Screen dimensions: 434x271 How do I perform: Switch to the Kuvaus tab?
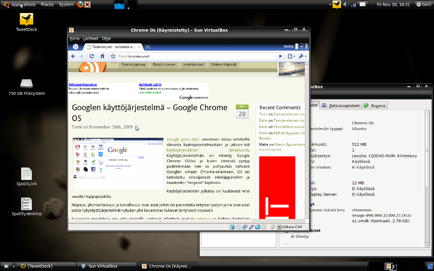(x=375, y=105)
